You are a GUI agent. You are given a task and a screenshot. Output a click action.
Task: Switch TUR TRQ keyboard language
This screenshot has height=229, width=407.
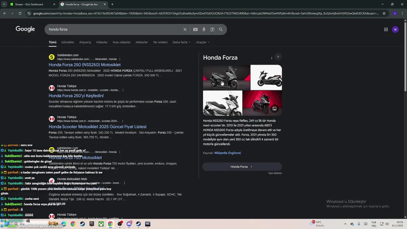coord(374,224)
